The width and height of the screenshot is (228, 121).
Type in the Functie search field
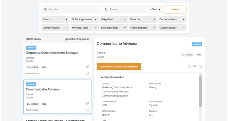coord(73,9)
